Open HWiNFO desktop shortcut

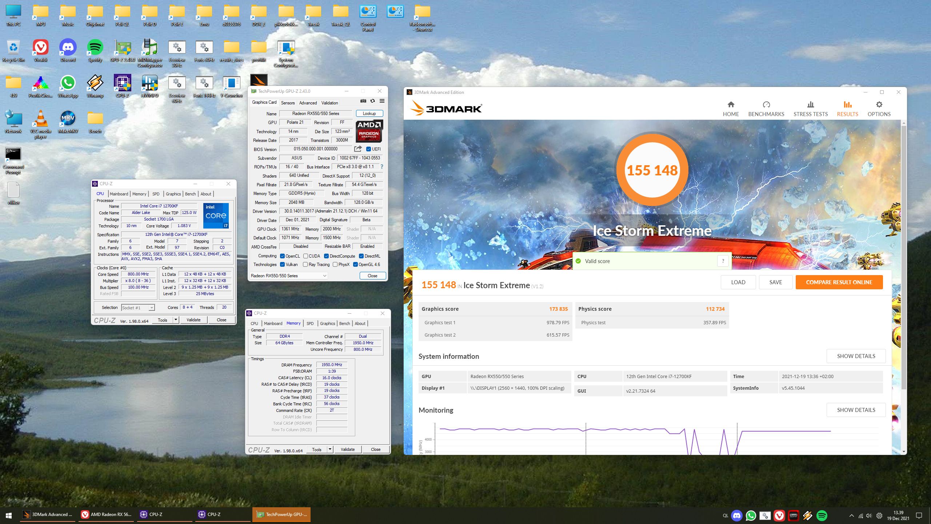tap(149, 87)
